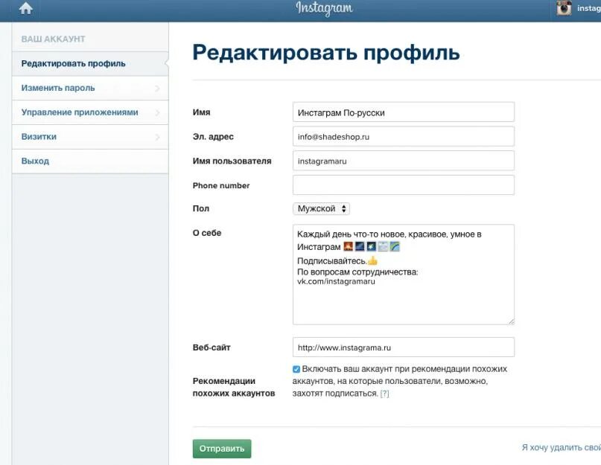This screenshot has width=601, height=465.
Task: Click the username in header bar
Action: point(589,8)
